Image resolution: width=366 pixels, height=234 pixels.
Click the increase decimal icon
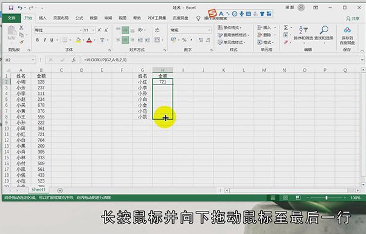click(201, 40)
